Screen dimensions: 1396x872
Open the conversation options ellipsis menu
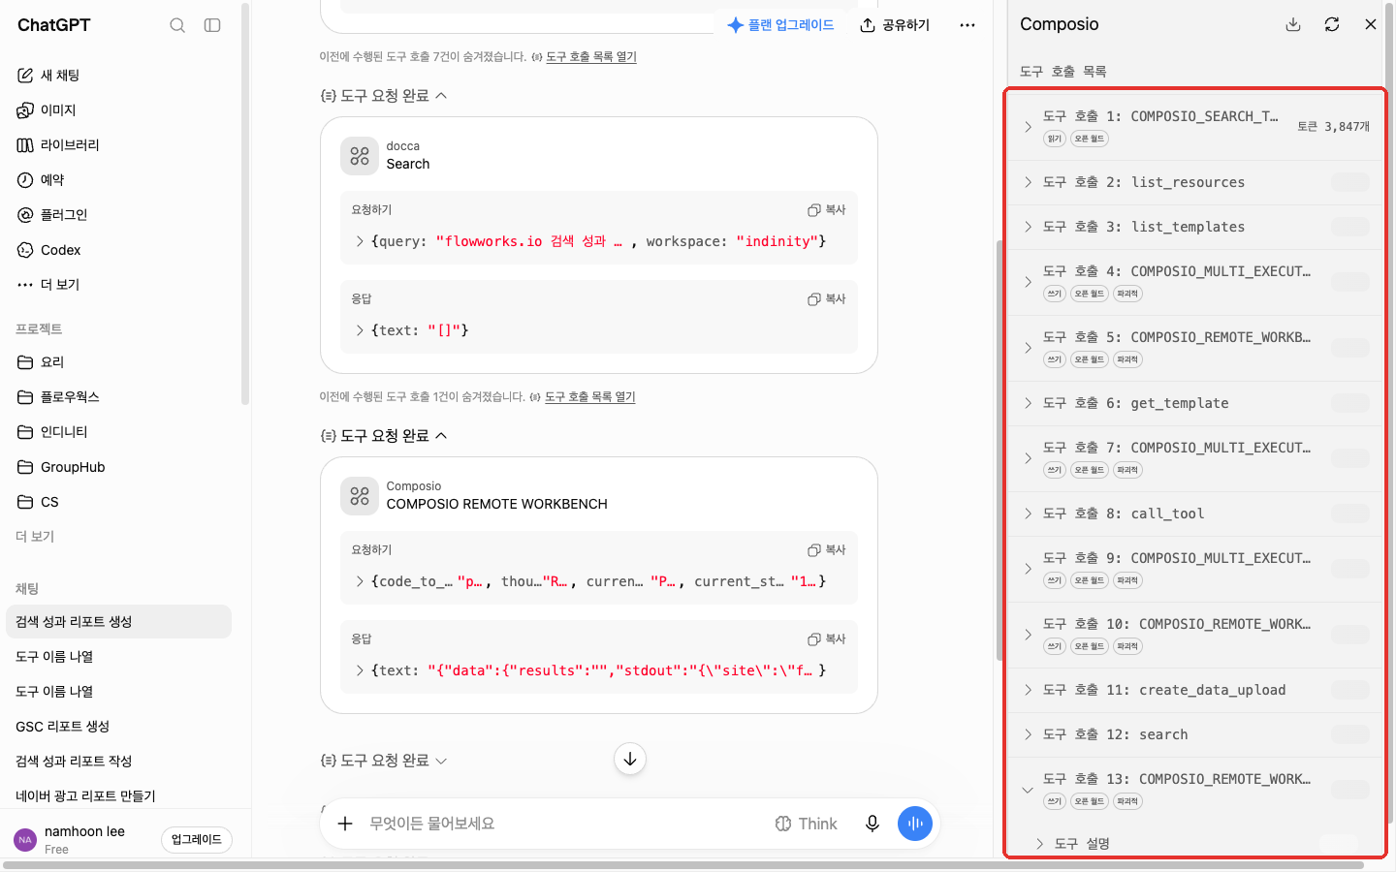click(968, 25)
